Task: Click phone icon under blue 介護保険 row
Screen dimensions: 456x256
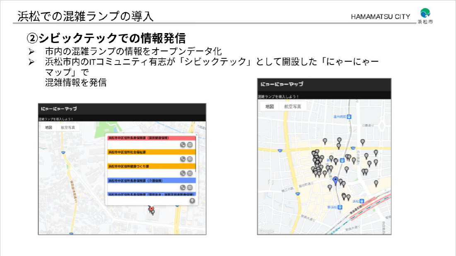Action: pos(183,187)
